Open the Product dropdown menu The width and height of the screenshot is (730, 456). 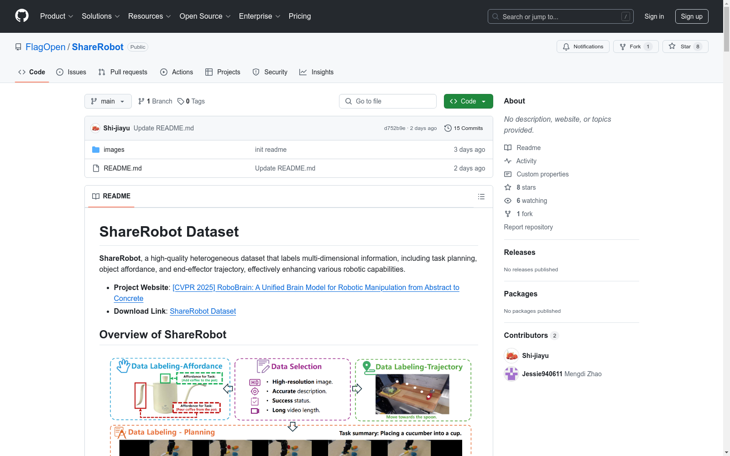click(x=57, y=16)
